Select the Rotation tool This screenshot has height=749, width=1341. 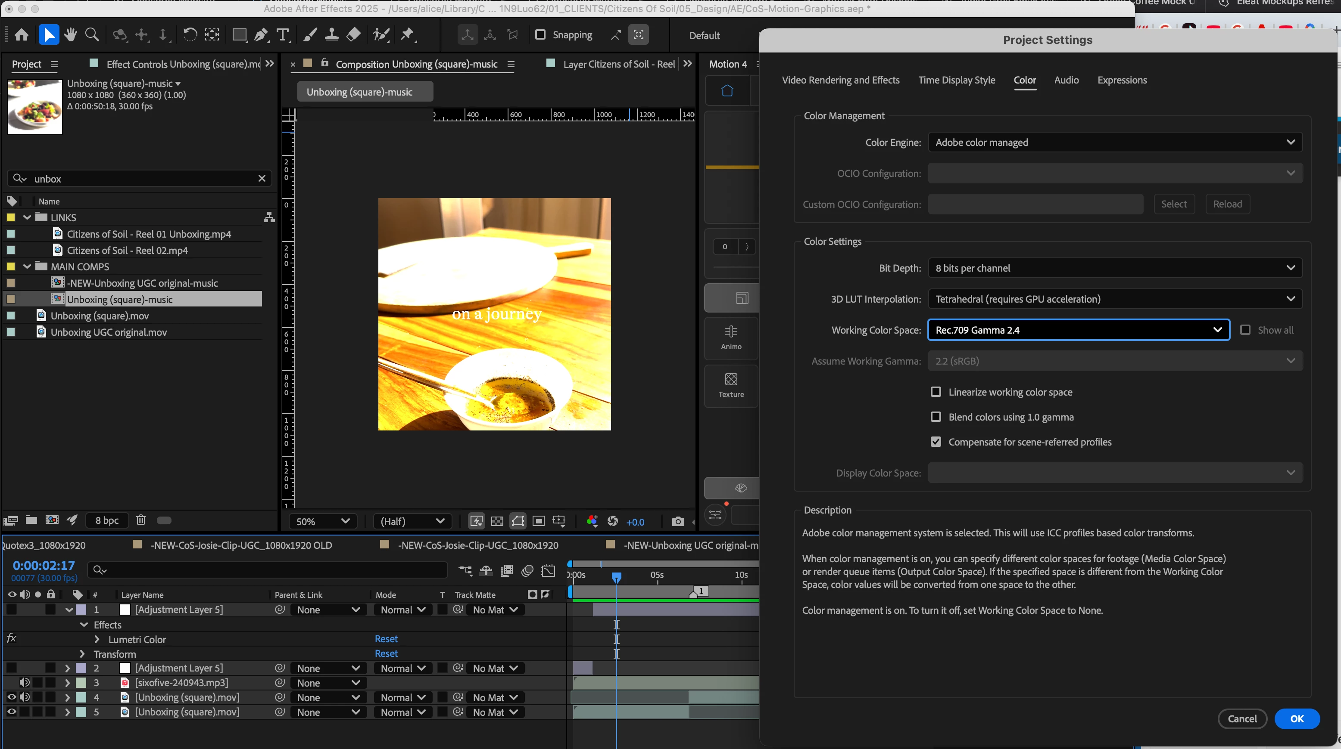190,35
